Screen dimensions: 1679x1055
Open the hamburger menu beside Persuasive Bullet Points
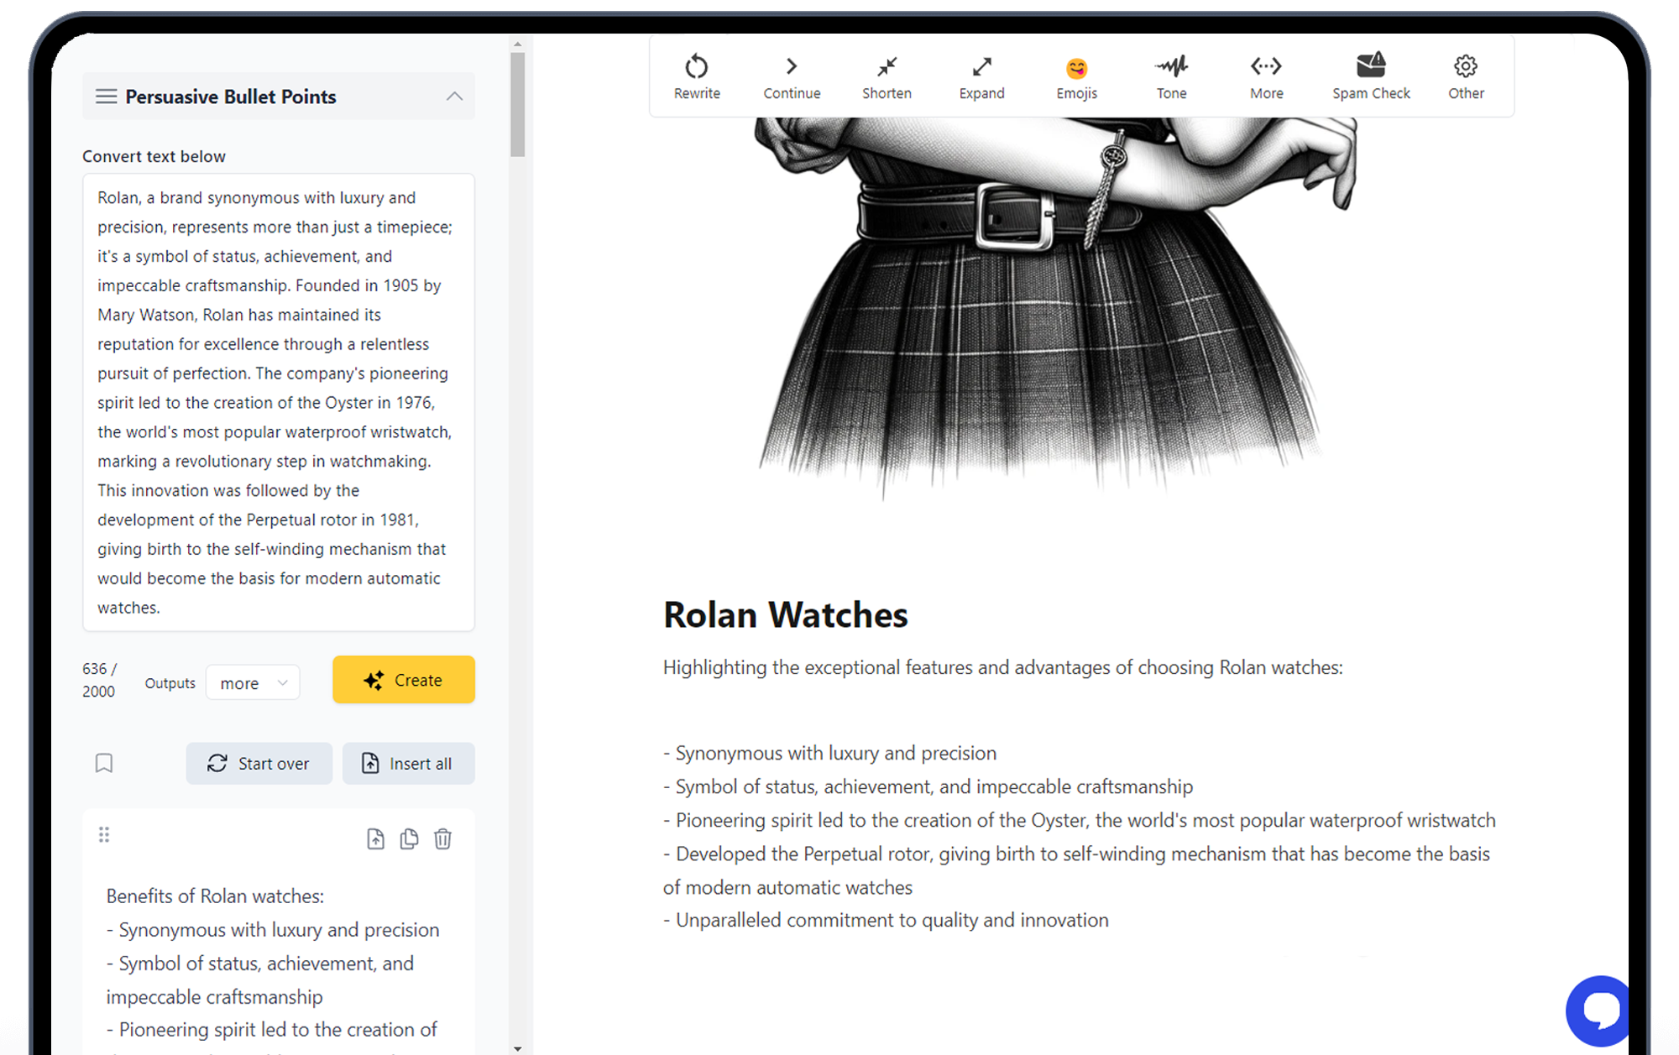click(106, 96)
